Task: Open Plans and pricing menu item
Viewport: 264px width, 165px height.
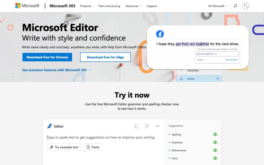Action: [x=109, y=6]
